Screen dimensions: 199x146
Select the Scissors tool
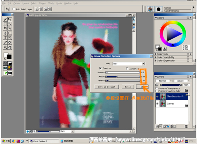[x=10, y=38]
